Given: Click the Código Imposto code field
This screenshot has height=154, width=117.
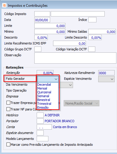Looking at the screenshot, I should point(42,14).
